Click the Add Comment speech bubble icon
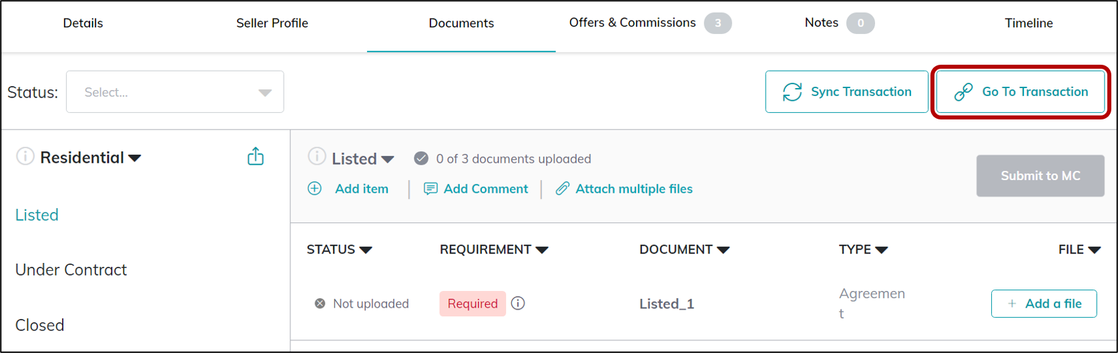The height and width of the screenshot is (353, 1118). [431, 189]
